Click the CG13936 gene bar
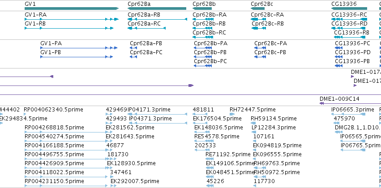The height and width of the screenshot is (188, 381). (x=349, y=9)
